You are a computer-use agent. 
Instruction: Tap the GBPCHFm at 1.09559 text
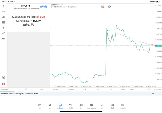tap(28, 21)
